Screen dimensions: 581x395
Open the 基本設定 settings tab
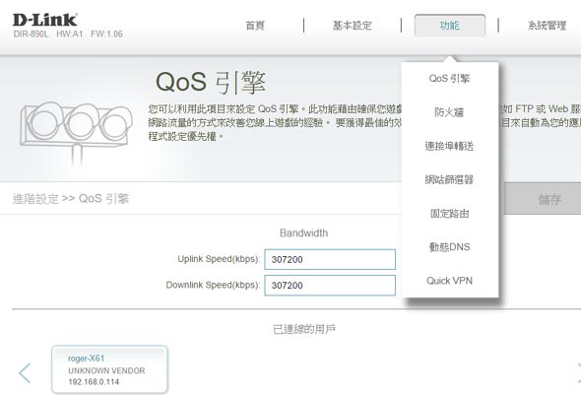tap(352, 26)
